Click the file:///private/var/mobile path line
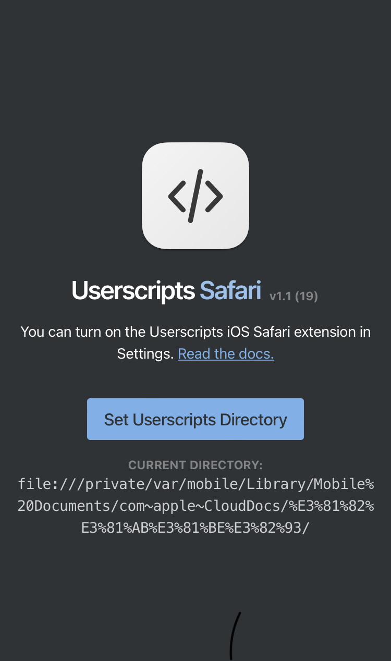Screen dimensions: 391x661 [x=195, y=484]
